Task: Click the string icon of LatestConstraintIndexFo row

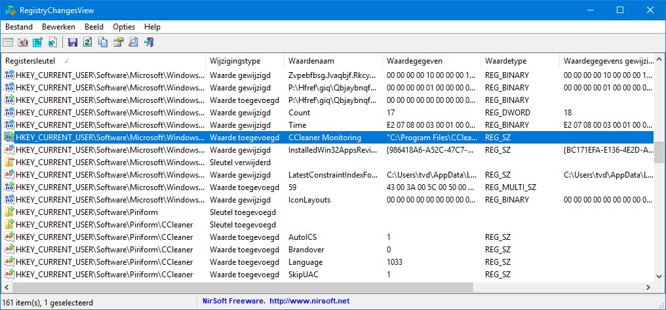Action: coord(9,174)
